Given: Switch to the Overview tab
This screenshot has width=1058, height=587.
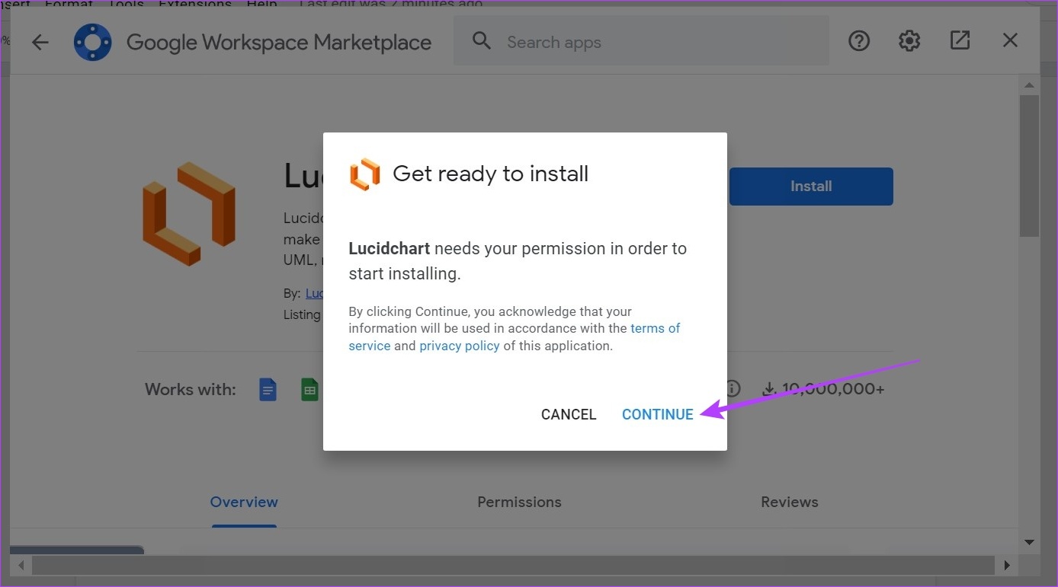Looking at the screenshot, I should tap(244, 502).
